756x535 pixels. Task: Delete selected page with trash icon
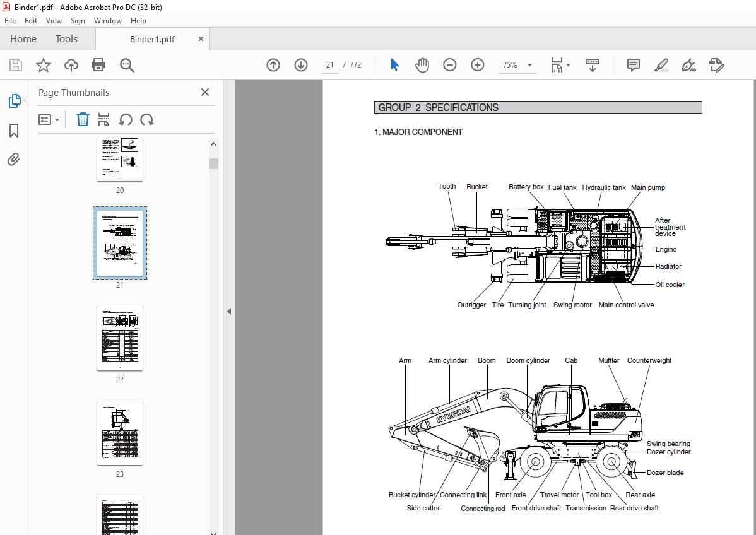point(83,119)
